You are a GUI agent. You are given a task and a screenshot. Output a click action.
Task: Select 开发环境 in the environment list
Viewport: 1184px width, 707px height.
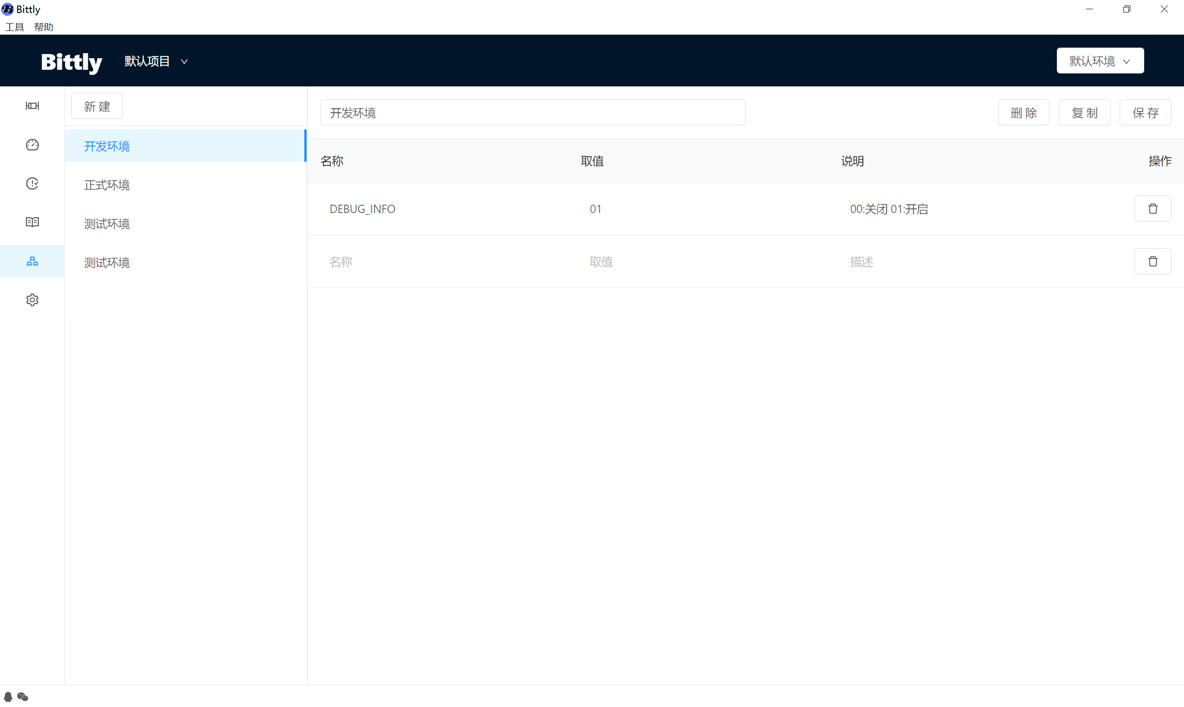point(185,146)
